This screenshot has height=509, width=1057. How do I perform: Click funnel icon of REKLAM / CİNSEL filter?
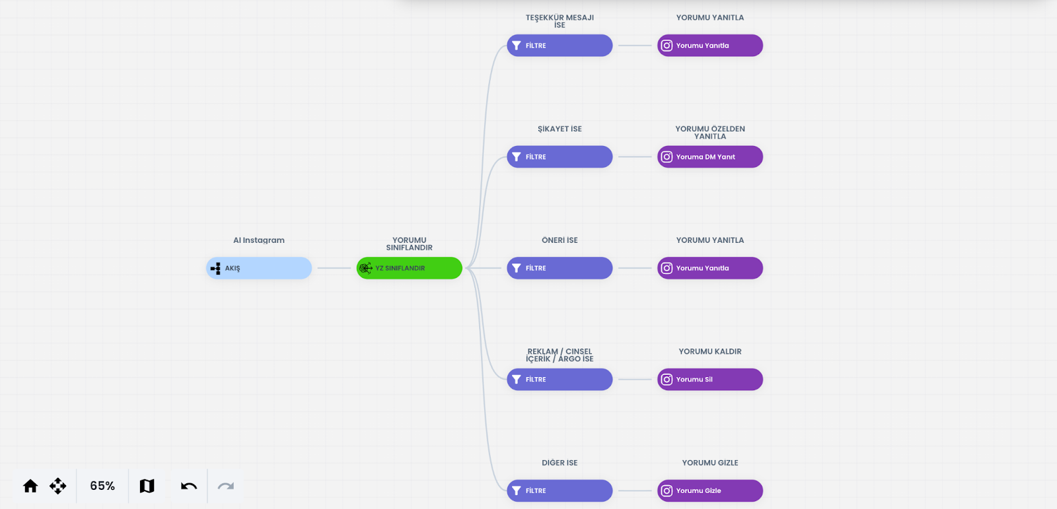517,380
